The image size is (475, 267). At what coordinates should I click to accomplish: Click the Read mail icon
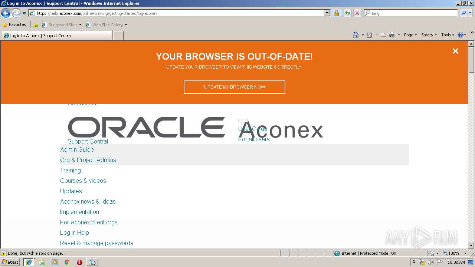click(x=383, y=35)
